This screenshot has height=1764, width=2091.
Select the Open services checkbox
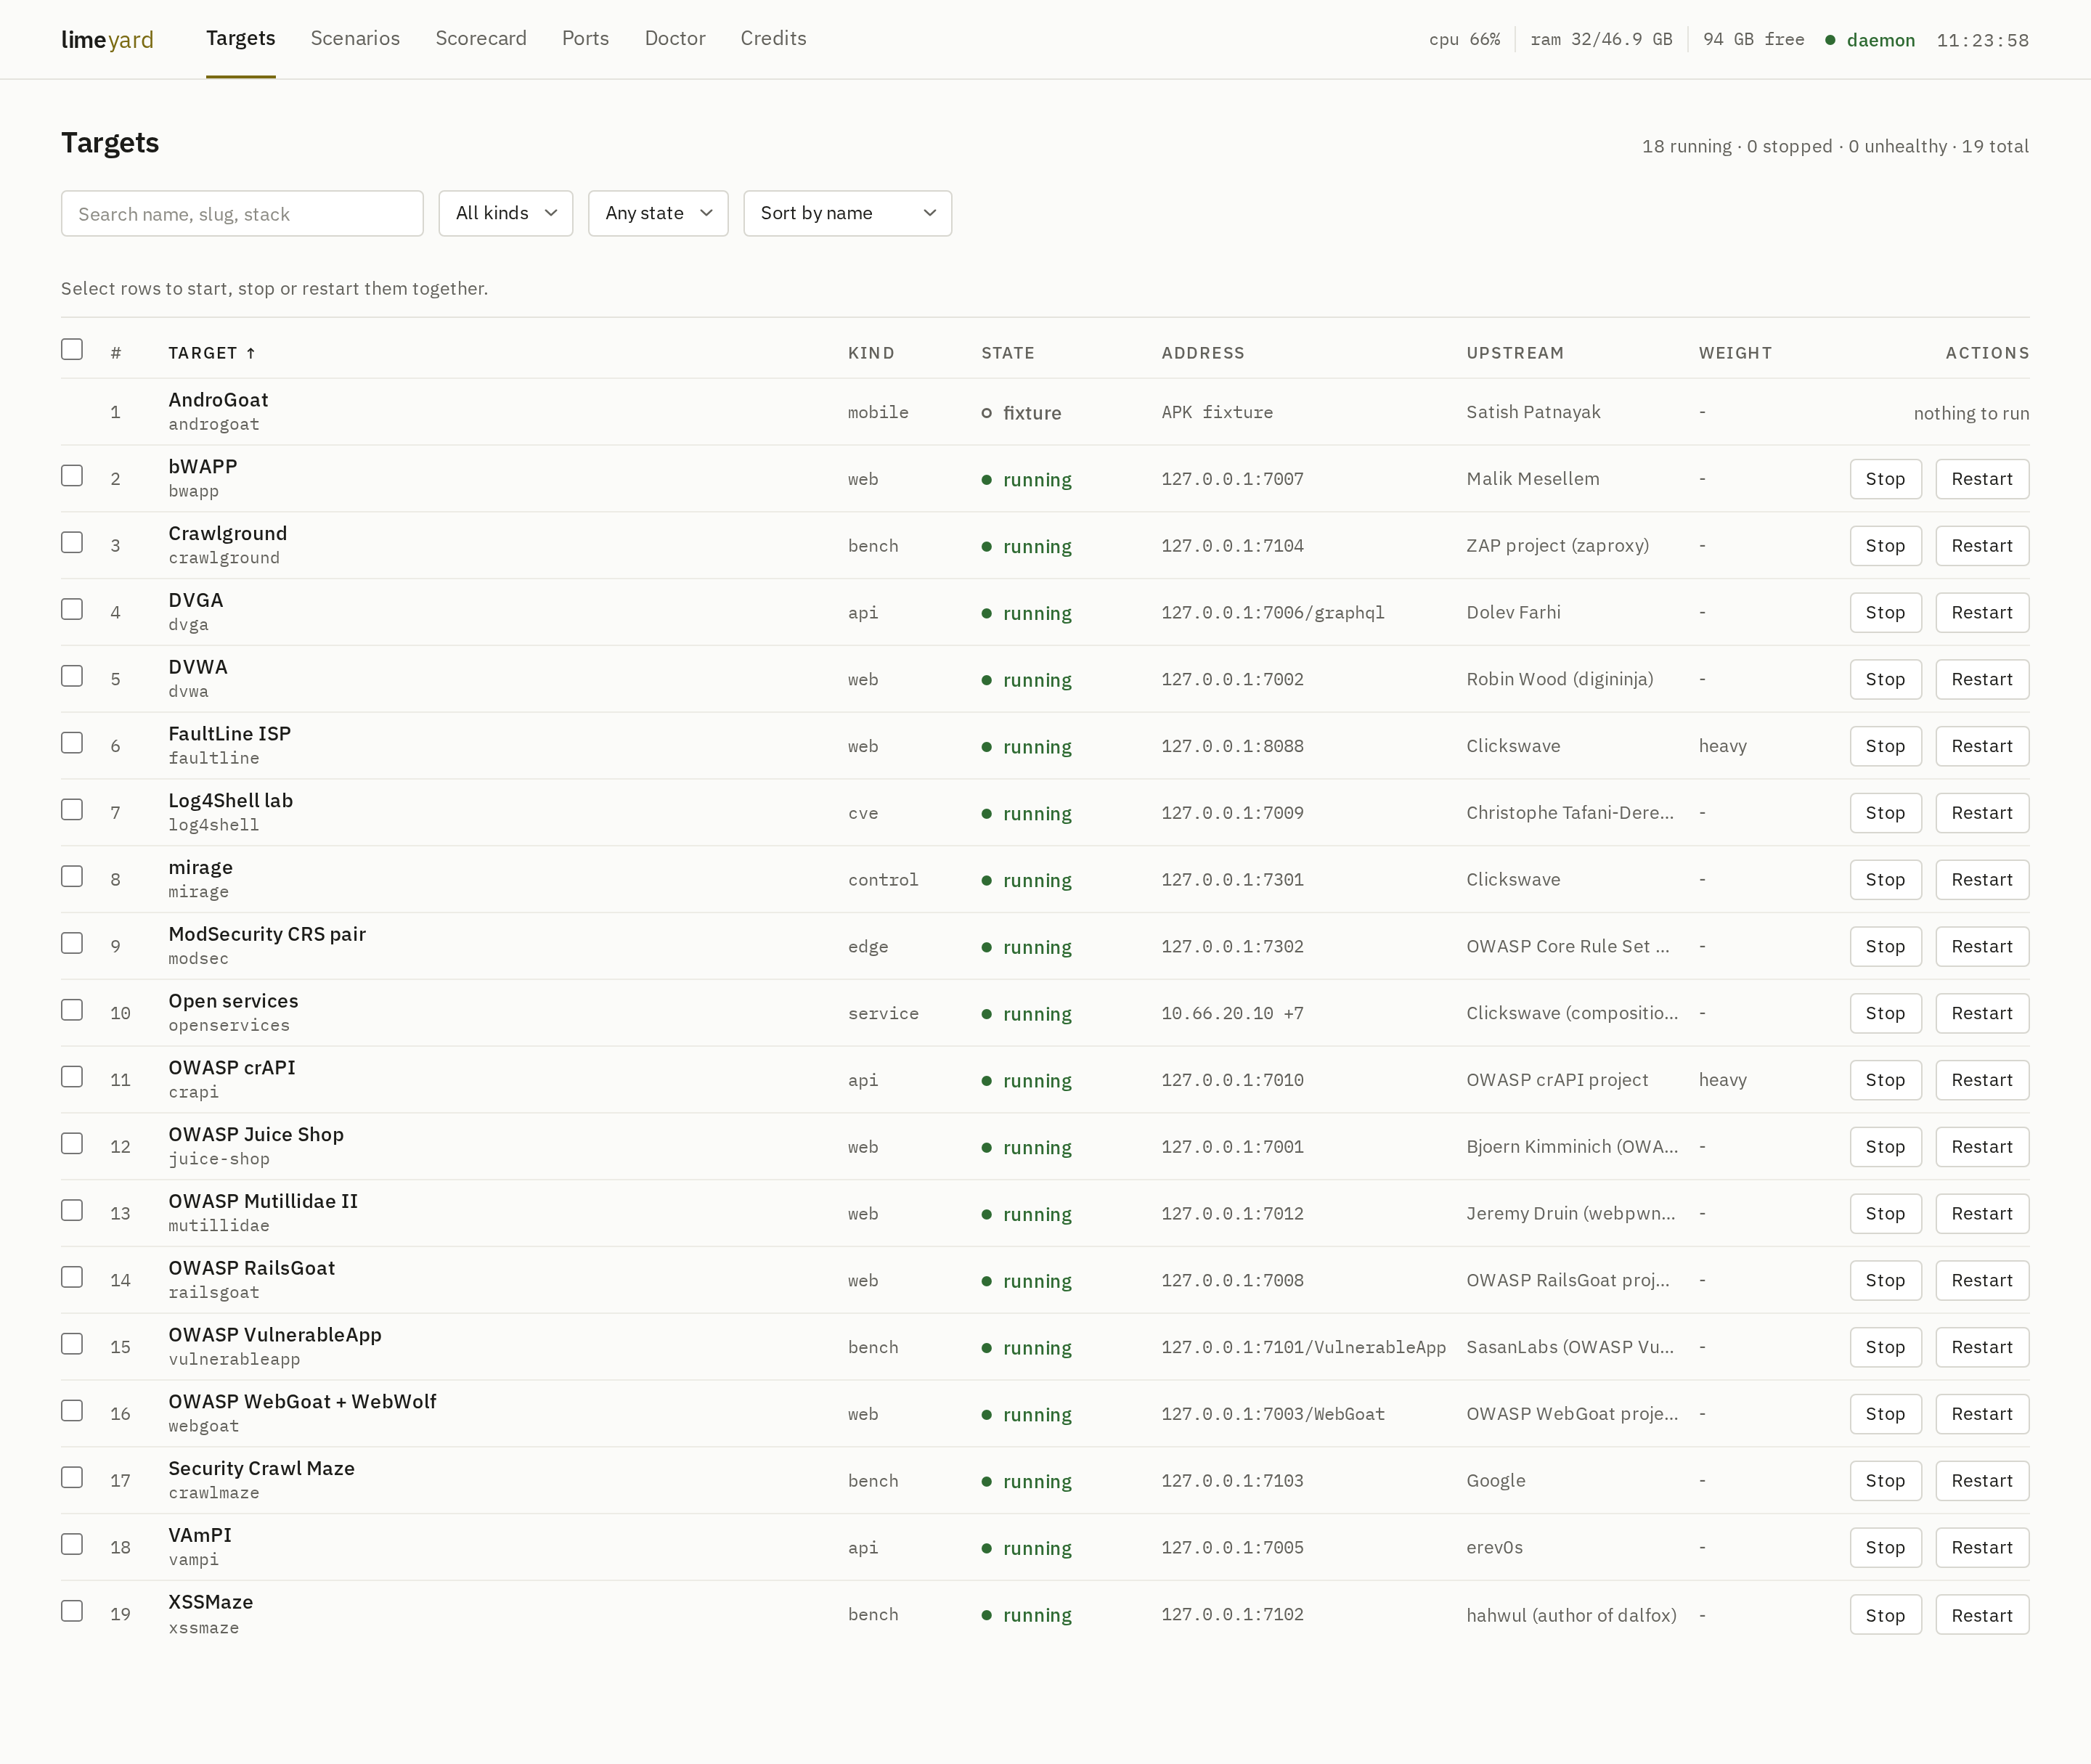[x=72, y=1010]
